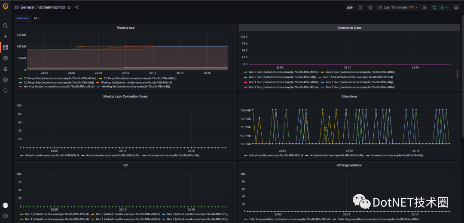Image resolution: width=464 pixels, height=223 pixels.
Task: Open the Memory use panel title menu
Action: (125, 27)
